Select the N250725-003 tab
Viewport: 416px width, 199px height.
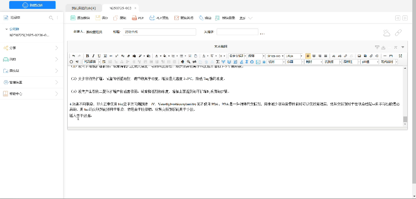click(x=120, y=8)
